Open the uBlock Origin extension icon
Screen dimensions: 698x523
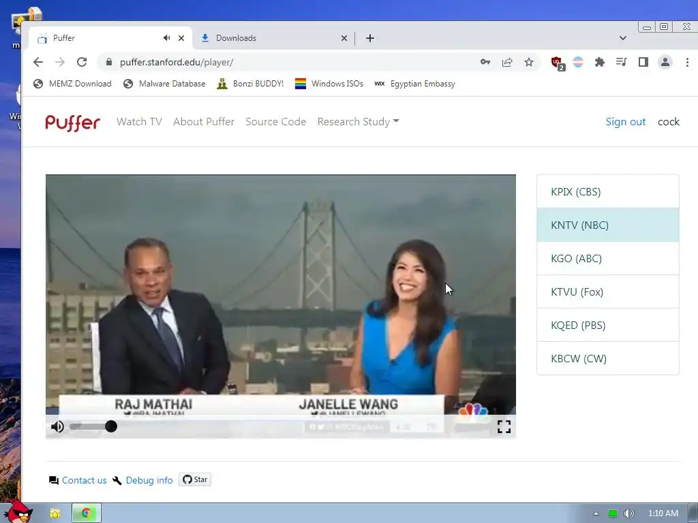(x=558, y=63)
